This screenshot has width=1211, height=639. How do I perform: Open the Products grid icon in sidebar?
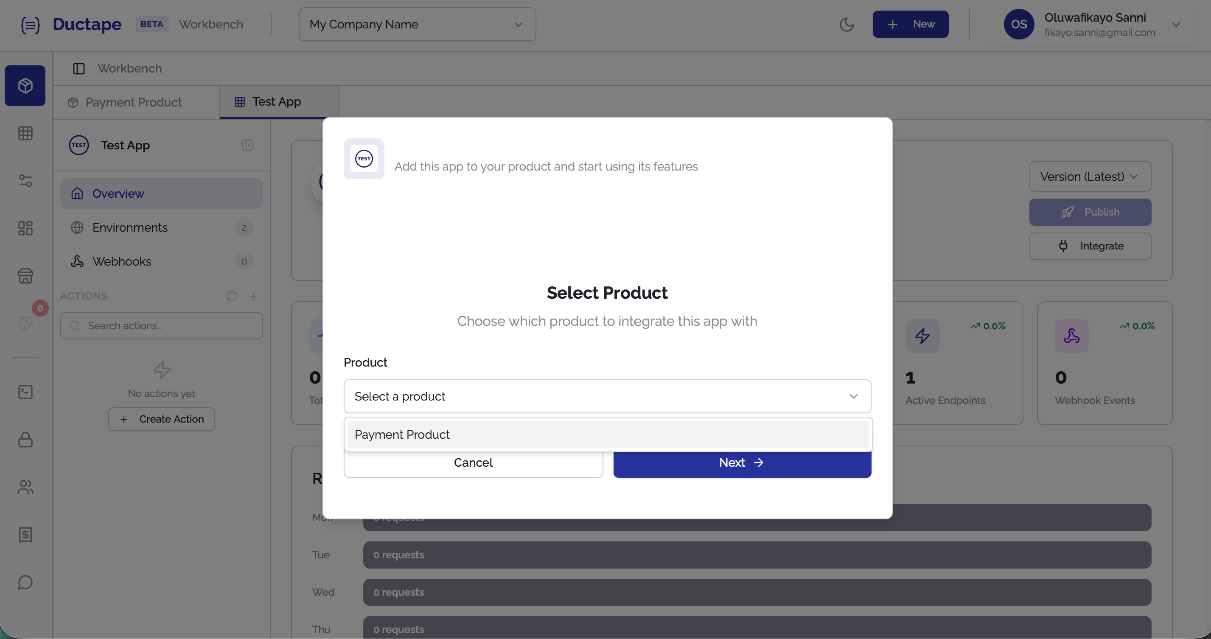pyautogui.click(x=25, y=133)
